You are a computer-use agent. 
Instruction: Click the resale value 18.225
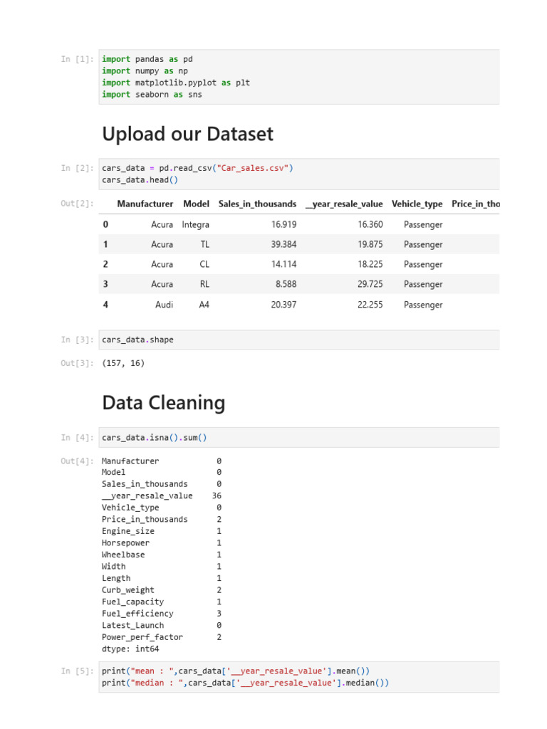(x=370, y=264)
